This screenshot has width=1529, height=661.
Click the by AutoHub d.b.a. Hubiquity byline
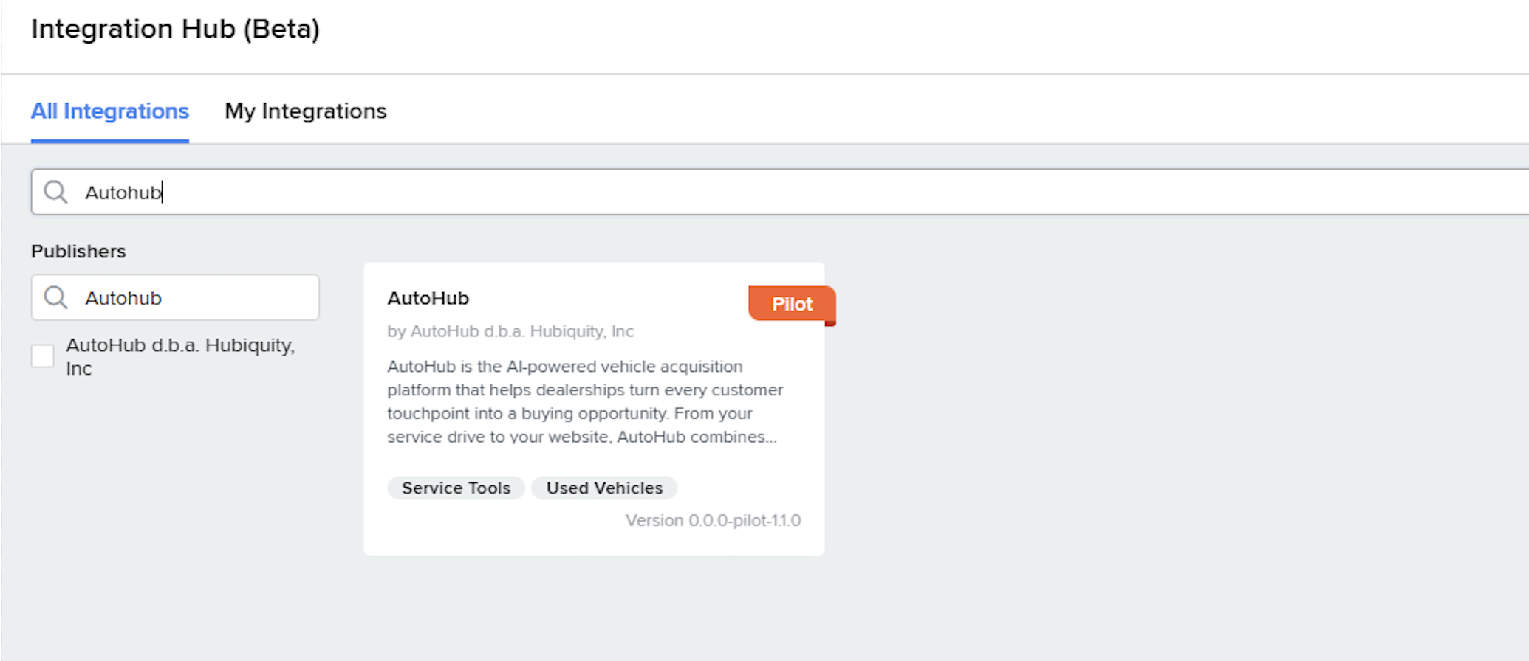(x=510, y=331)
